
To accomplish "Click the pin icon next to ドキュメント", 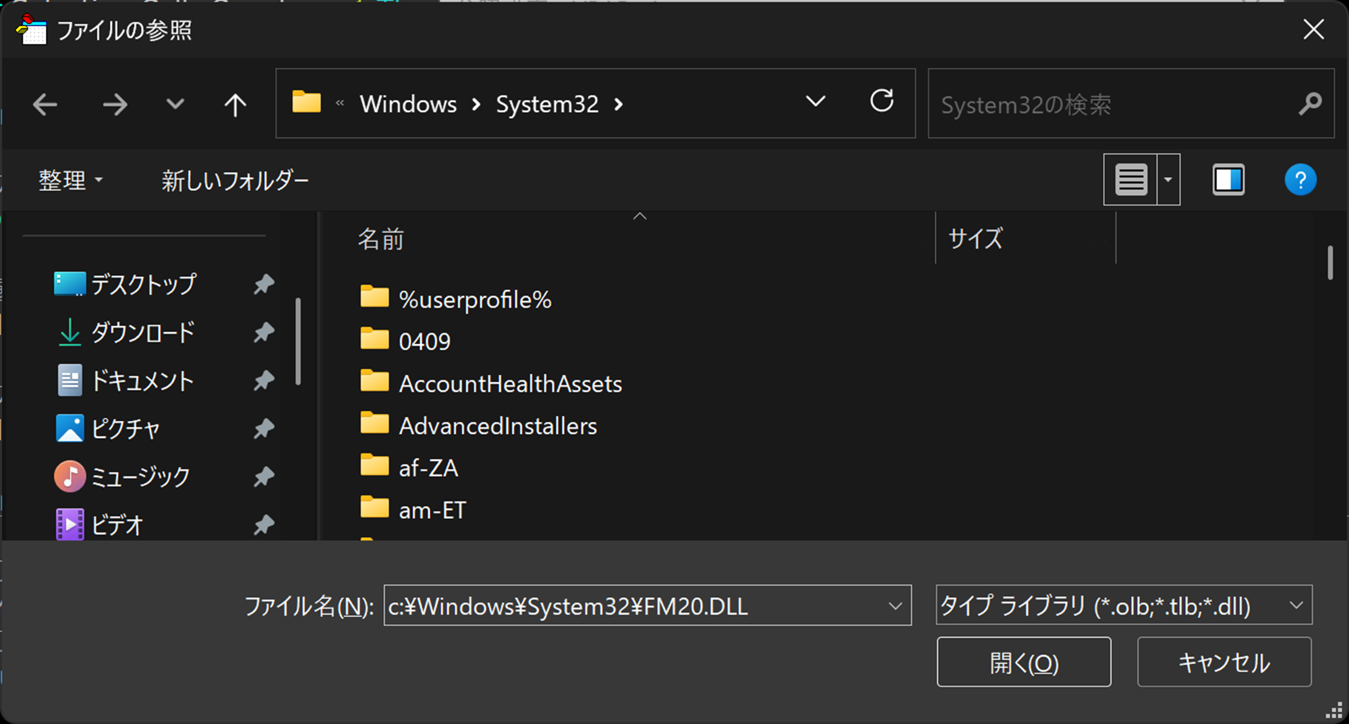I will tap(264, 381).
